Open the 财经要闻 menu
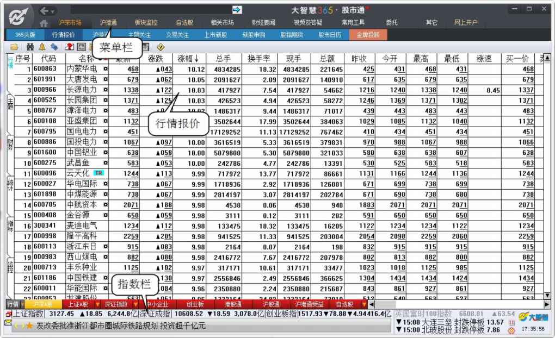The height and width of the screenshot is (338, 555). tap(263, 23)
